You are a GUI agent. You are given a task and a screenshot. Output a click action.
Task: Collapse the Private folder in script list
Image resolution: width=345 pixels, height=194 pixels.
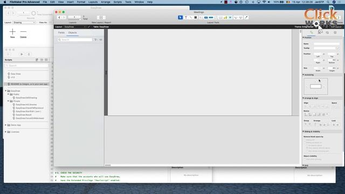pyautogui.click(x=9, y=101)
